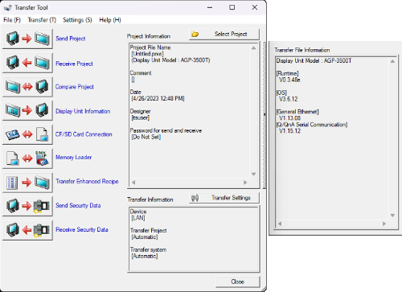This screenshot has width=402, height=292.
Task: Click Project Information scrollbar down arrow
Action: tap(253, 175)
